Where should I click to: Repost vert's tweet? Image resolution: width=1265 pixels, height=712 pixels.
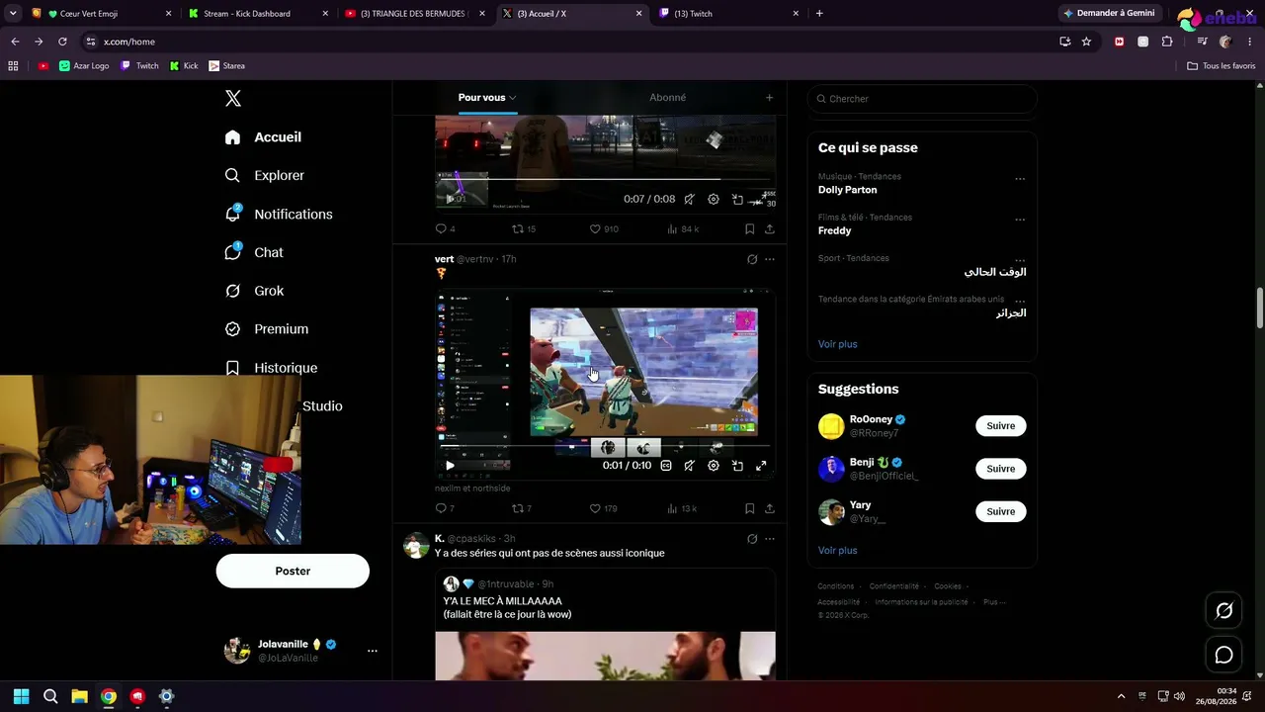(x=522, y=508)
